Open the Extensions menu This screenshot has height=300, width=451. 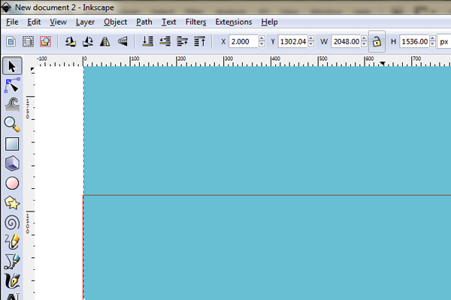(233, 22)
